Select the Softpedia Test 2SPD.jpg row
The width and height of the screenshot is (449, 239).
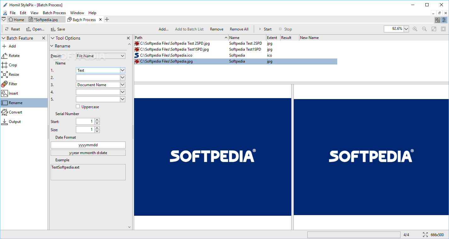(236, 43)
